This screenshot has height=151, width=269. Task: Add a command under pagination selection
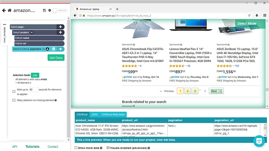(61, 49)
